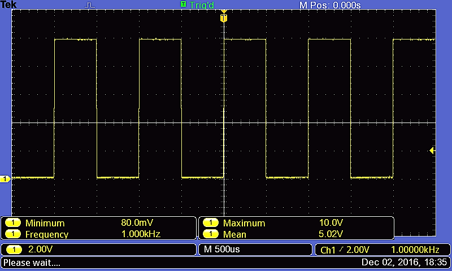The image size is (452, 271).
Task: Click the 1.000kHz frequency measurement value
Action: pos(141,234)
